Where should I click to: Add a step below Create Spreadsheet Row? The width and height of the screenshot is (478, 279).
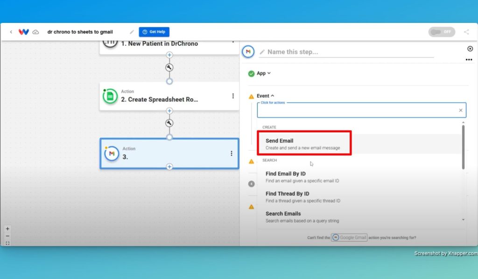(169, 111)
